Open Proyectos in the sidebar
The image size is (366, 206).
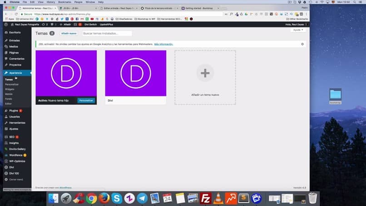[x=15, y=65]
